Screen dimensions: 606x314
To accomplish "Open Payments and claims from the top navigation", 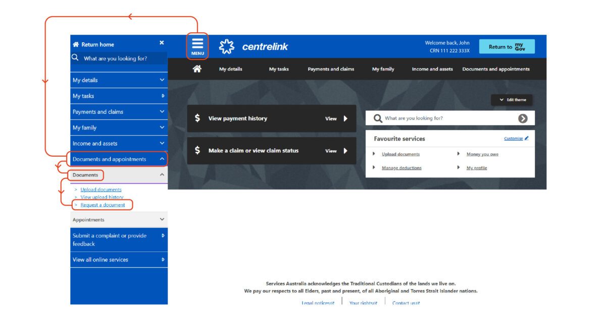I will pos(331,69).
